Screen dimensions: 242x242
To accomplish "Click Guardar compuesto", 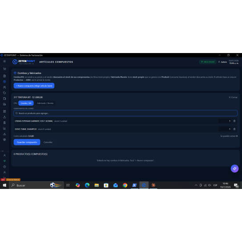I will (27, 142).
